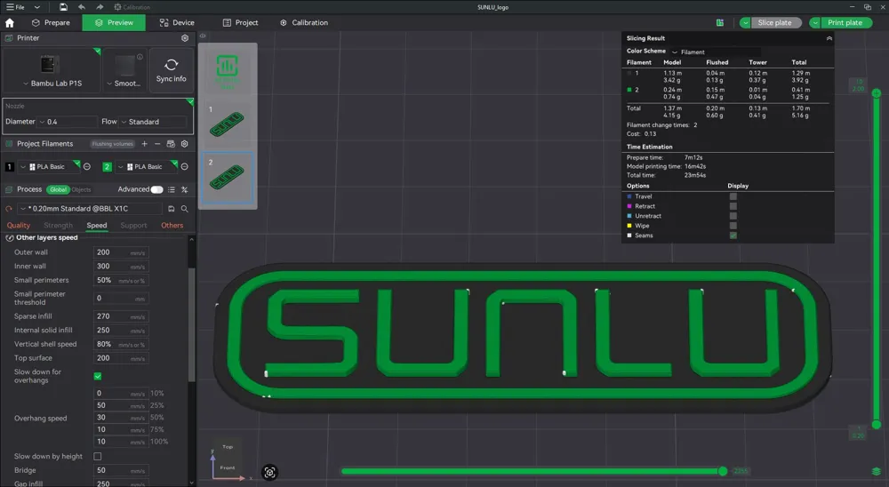
Task: Open filament 2 PLA Basic dropdown
Action: 147,167
